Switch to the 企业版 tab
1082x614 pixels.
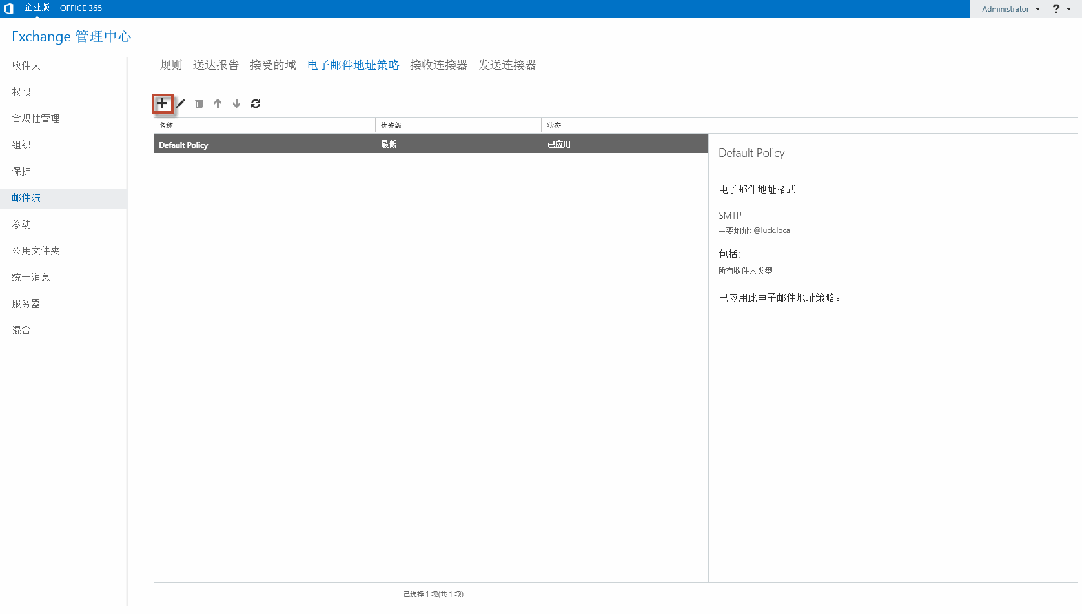37,8
